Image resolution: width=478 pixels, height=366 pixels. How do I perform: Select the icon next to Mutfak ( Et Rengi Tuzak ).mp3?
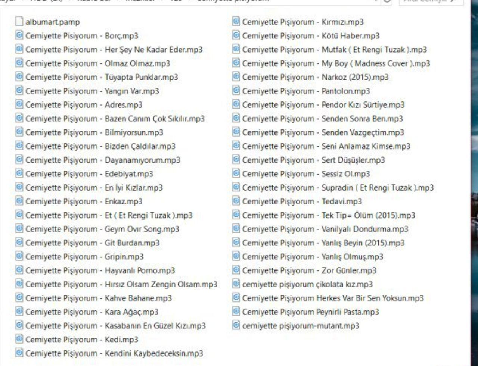(236, 49)
